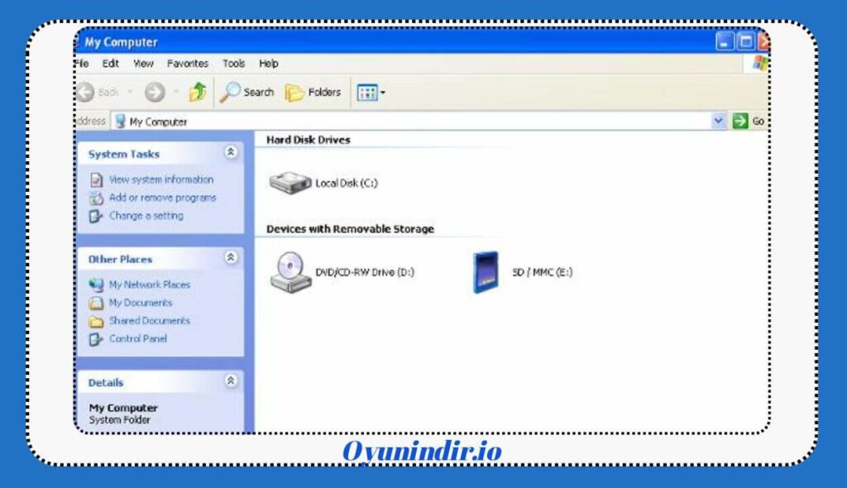847x488 pixels.
Task: Click the View system information icon
Action: pyautogui.click(x=96, y=180)
